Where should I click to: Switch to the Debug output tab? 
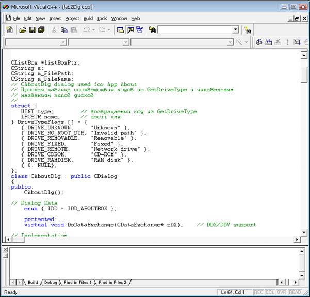coord(51,283)
